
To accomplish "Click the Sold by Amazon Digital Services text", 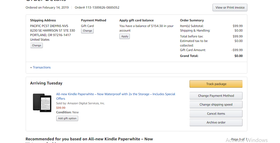I will click(x=80, y=103).
